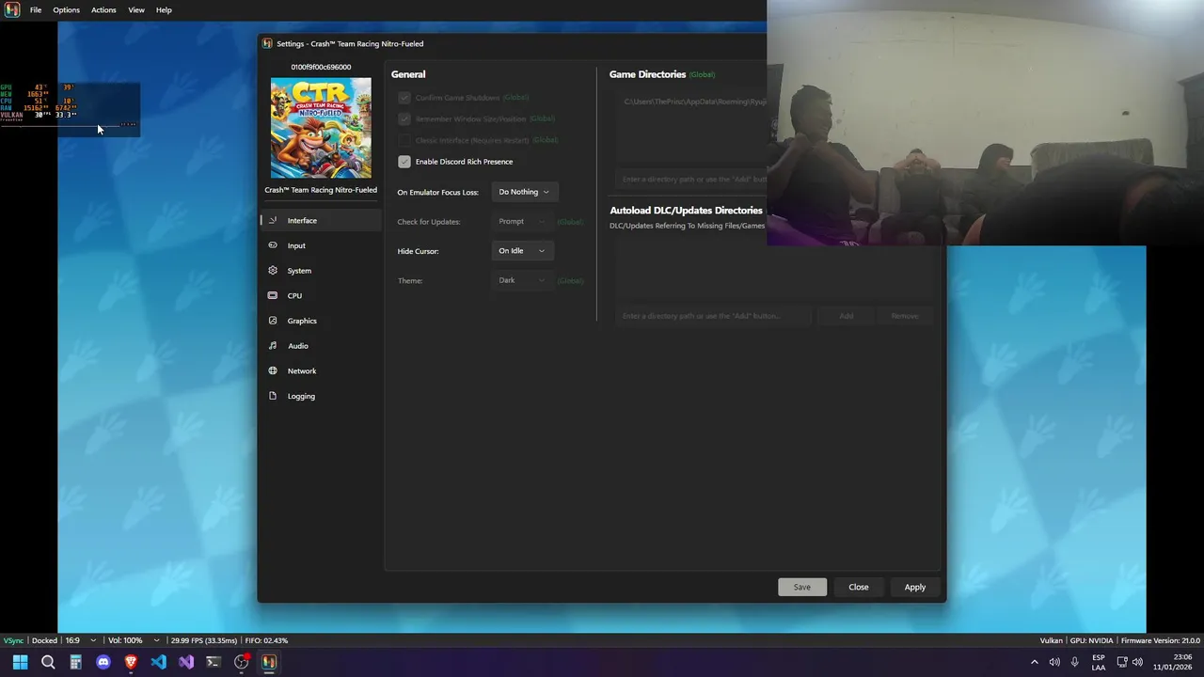Click the network tray icon
The height and width of the screenshot is (677, 1204).
pyautogui.click(x=1122, y=662)
